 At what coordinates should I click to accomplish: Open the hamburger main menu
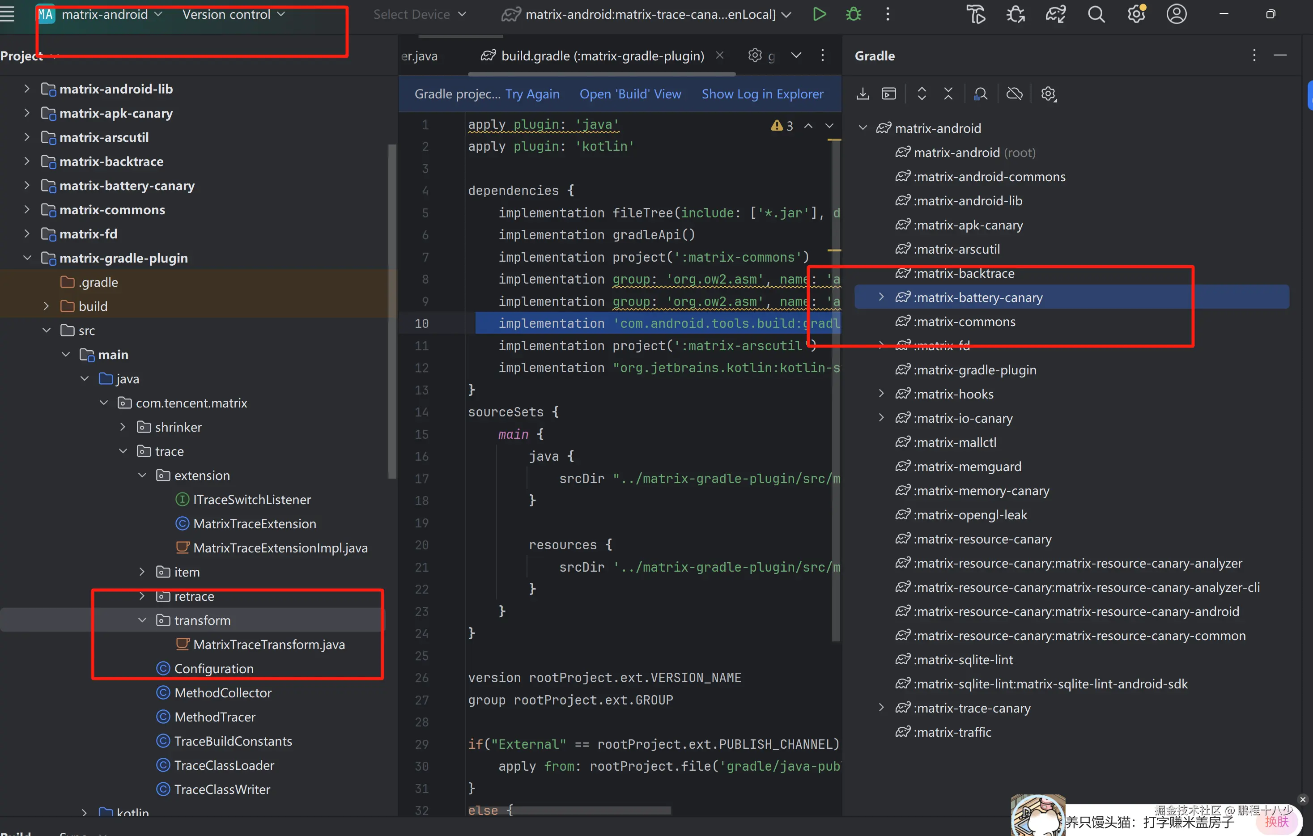pos(8,14)
